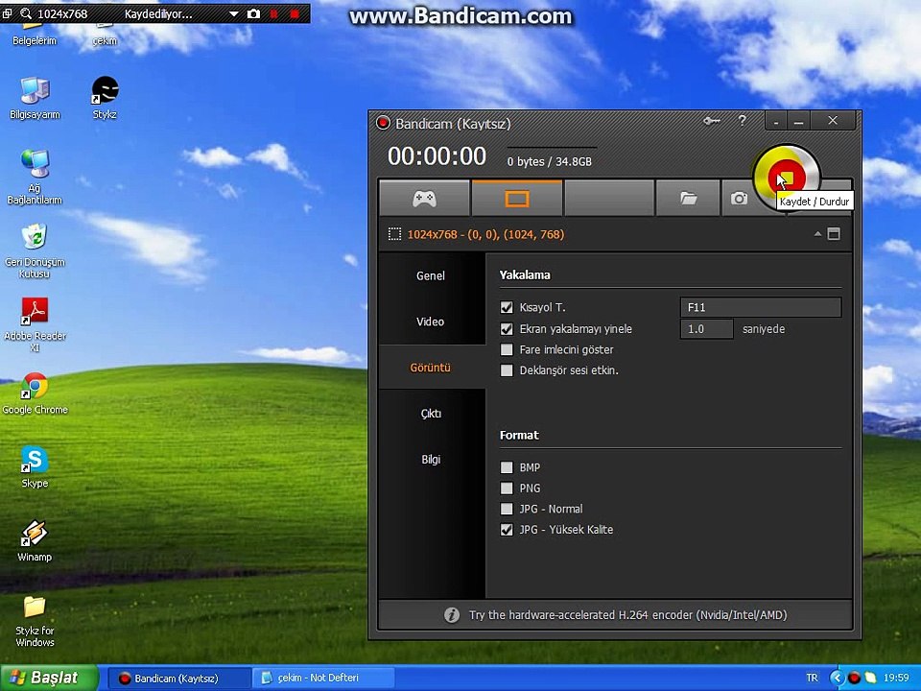Select the game recording mode gamepad icon
The image size is (921, 691).
point(424,199)
